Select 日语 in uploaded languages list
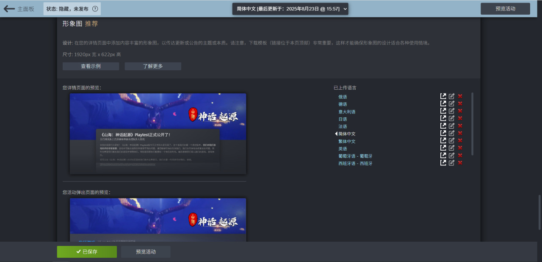 coord(343,119)
